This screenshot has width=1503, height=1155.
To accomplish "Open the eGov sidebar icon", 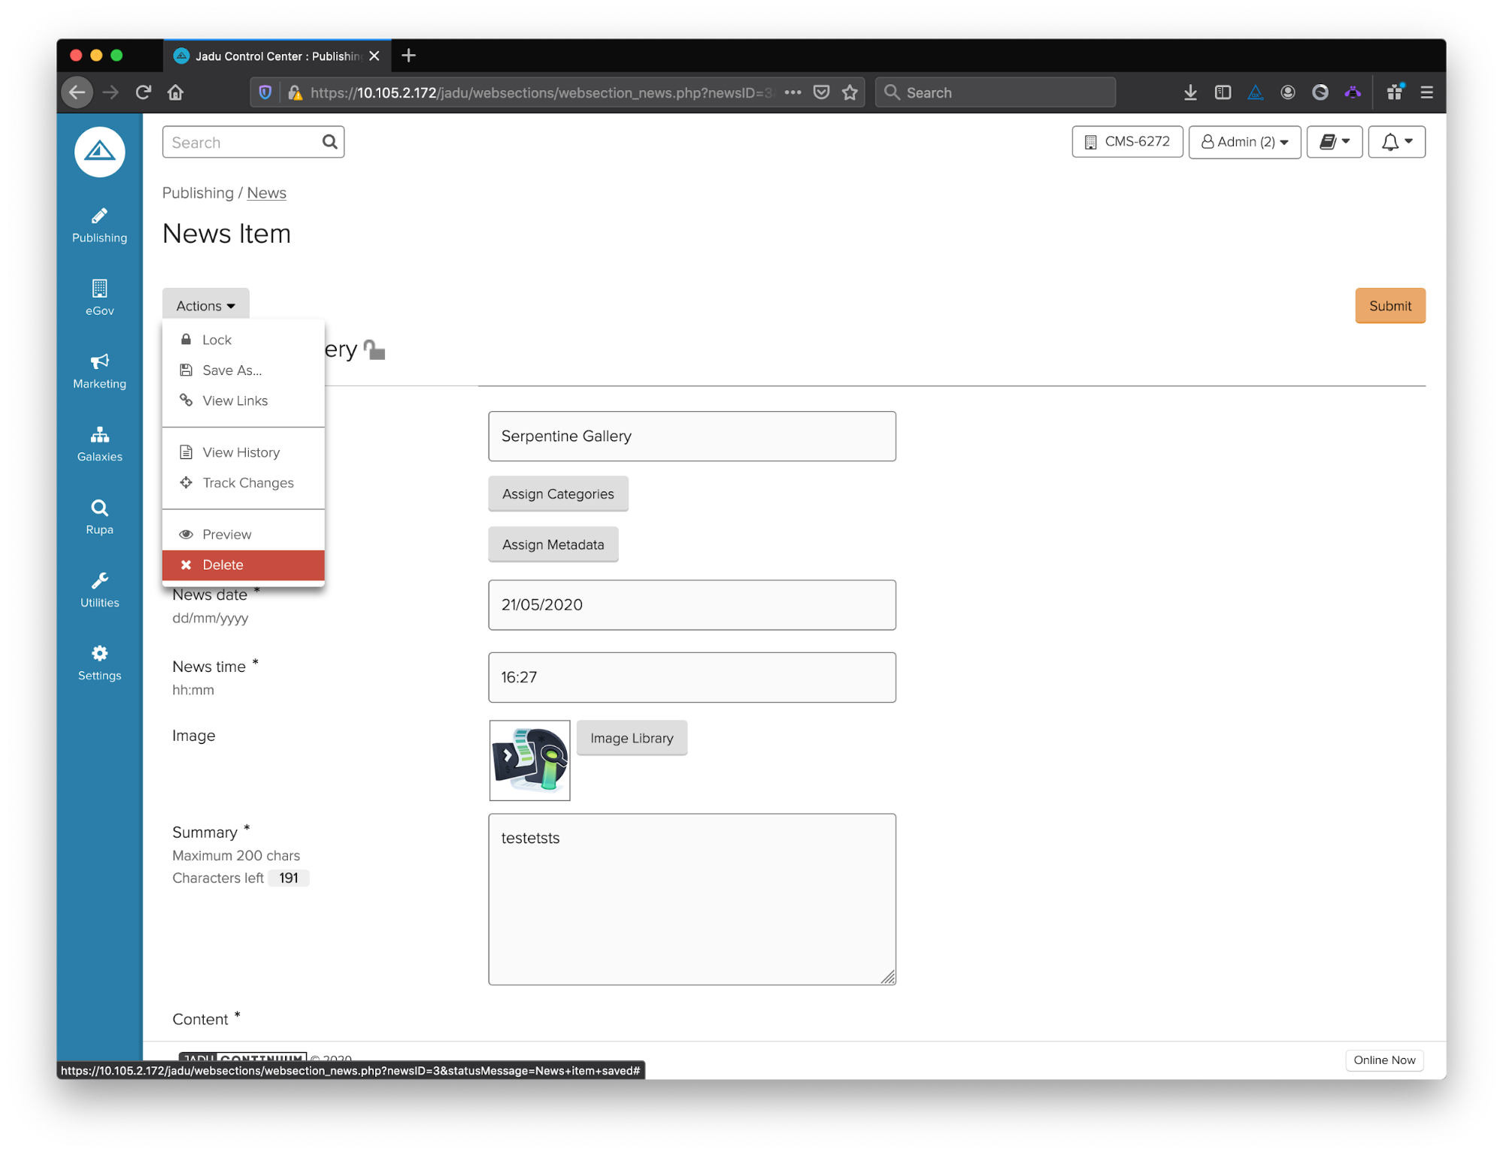I will coord(99,298).
